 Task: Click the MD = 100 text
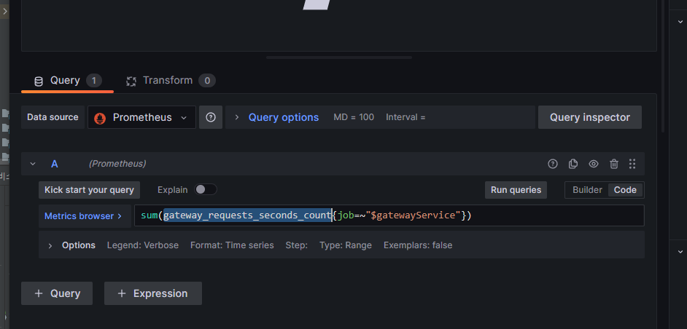coord(354,117)
